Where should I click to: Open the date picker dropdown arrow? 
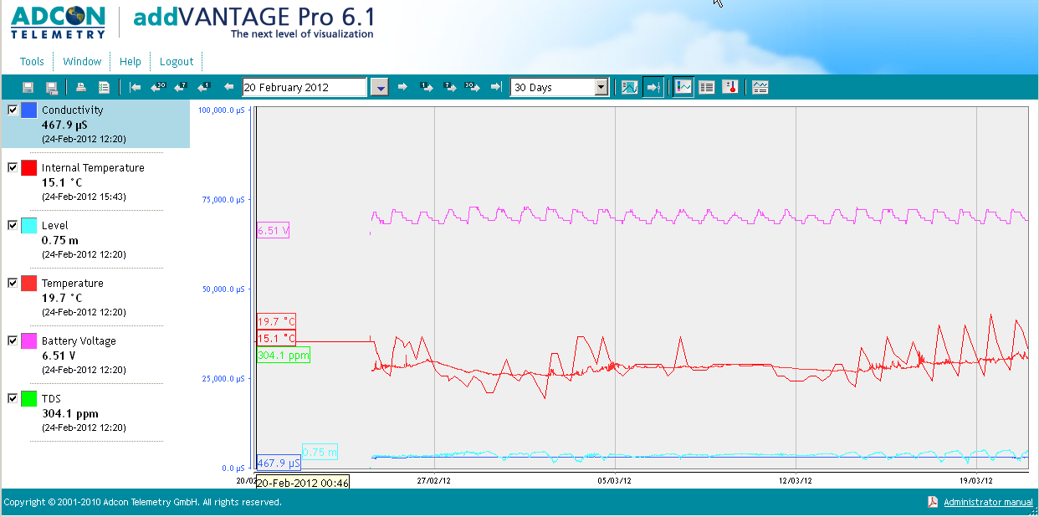point(380,87)
